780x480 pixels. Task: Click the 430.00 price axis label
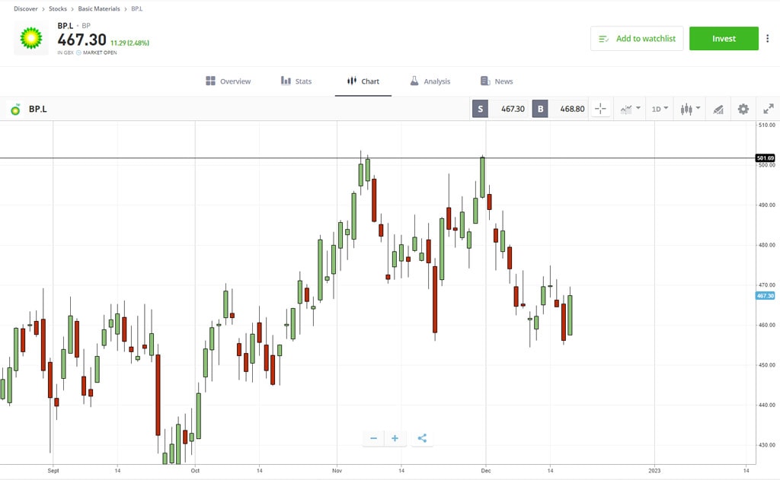pos(766,445)
